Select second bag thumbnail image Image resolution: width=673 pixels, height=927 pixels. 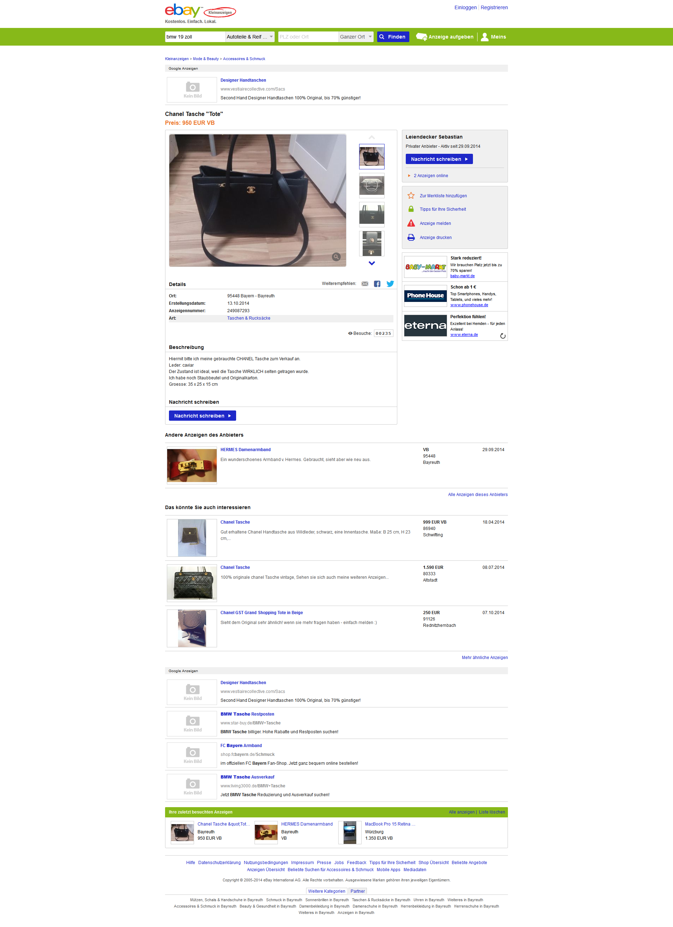(372, 185)
